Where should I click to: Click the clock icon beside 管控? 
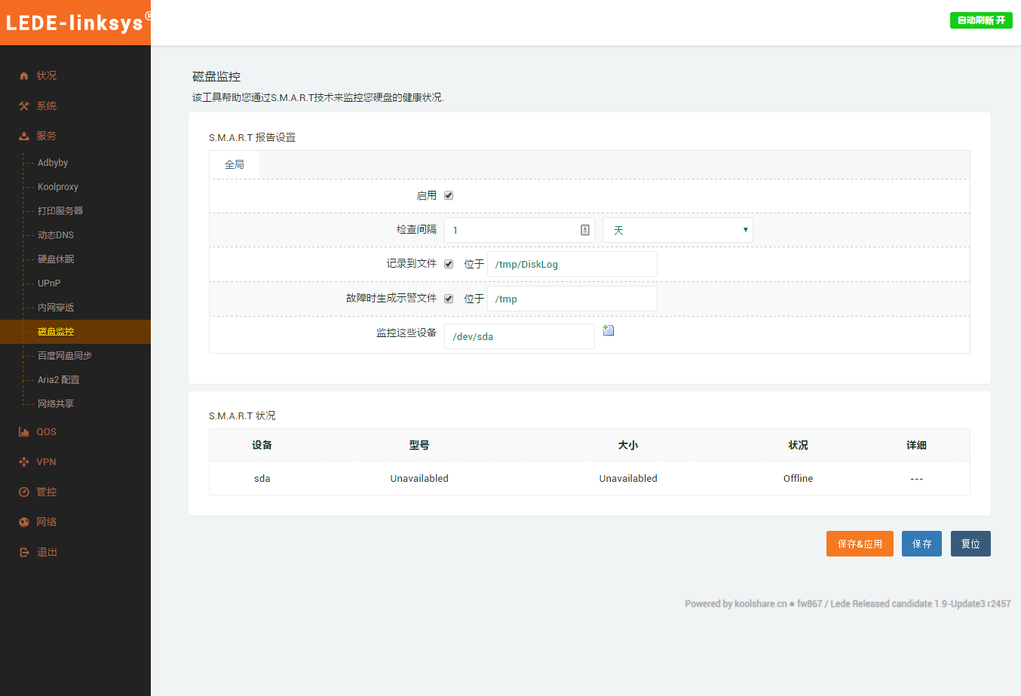tap(24, 492)
